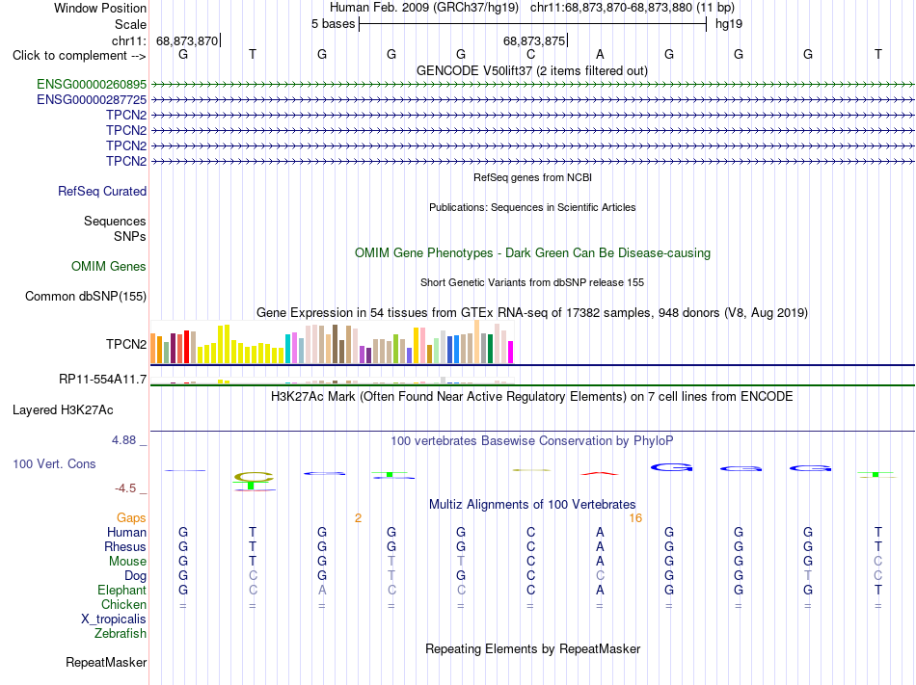Click the -4.5 PhyloP lower scale value
Screen dimensions: 916x685
pos(125,488)
